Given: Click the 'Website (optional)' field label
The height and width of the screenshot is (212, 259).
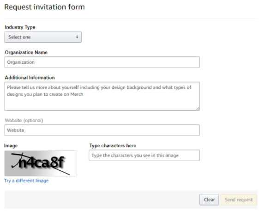Looking at the screenshot, I should coord(24,120).
